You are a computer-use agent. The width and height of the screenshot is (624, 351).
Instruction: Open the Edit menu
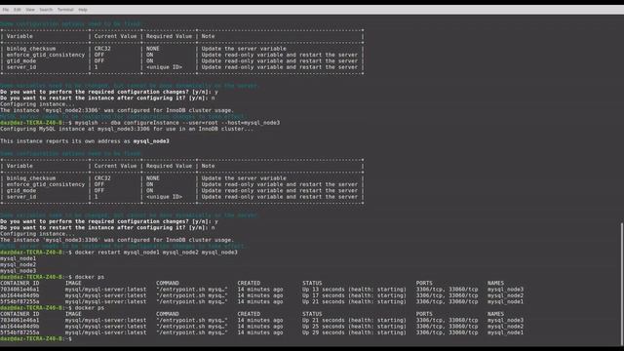tap(18, 10)
